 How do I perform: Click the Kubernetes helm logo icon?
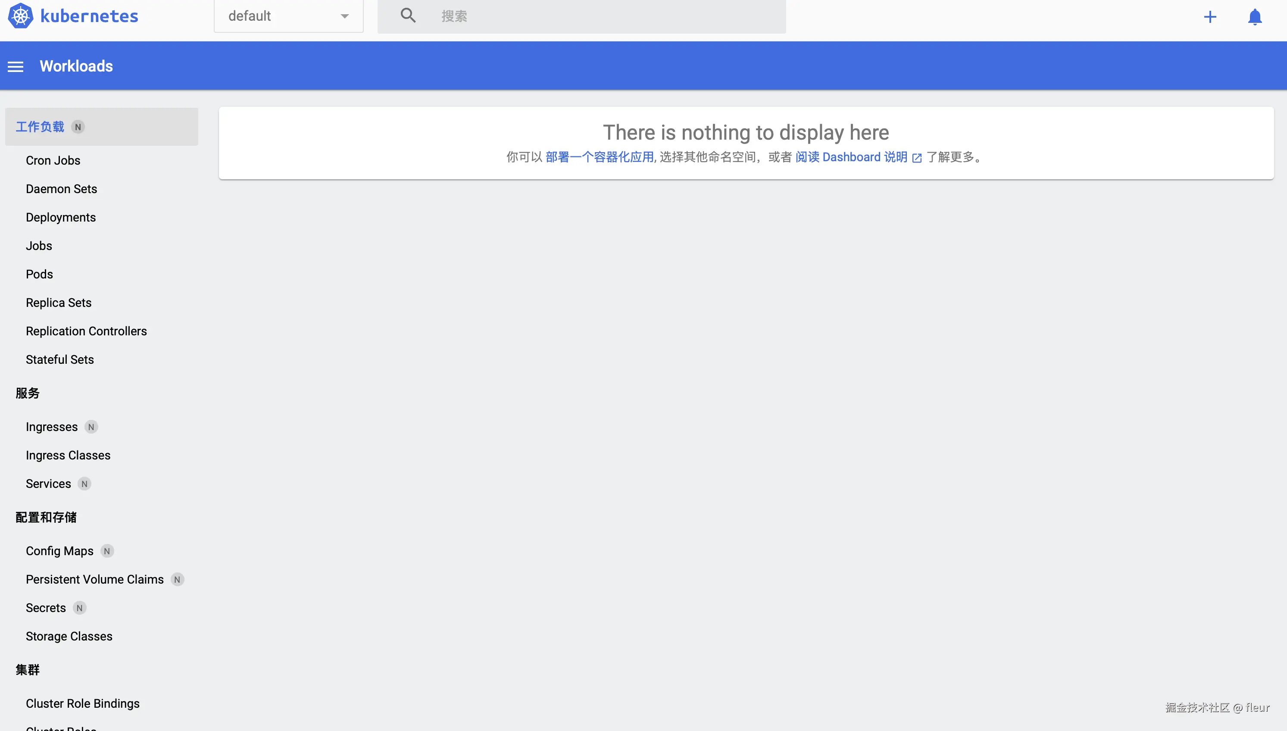tap(21, 16)
